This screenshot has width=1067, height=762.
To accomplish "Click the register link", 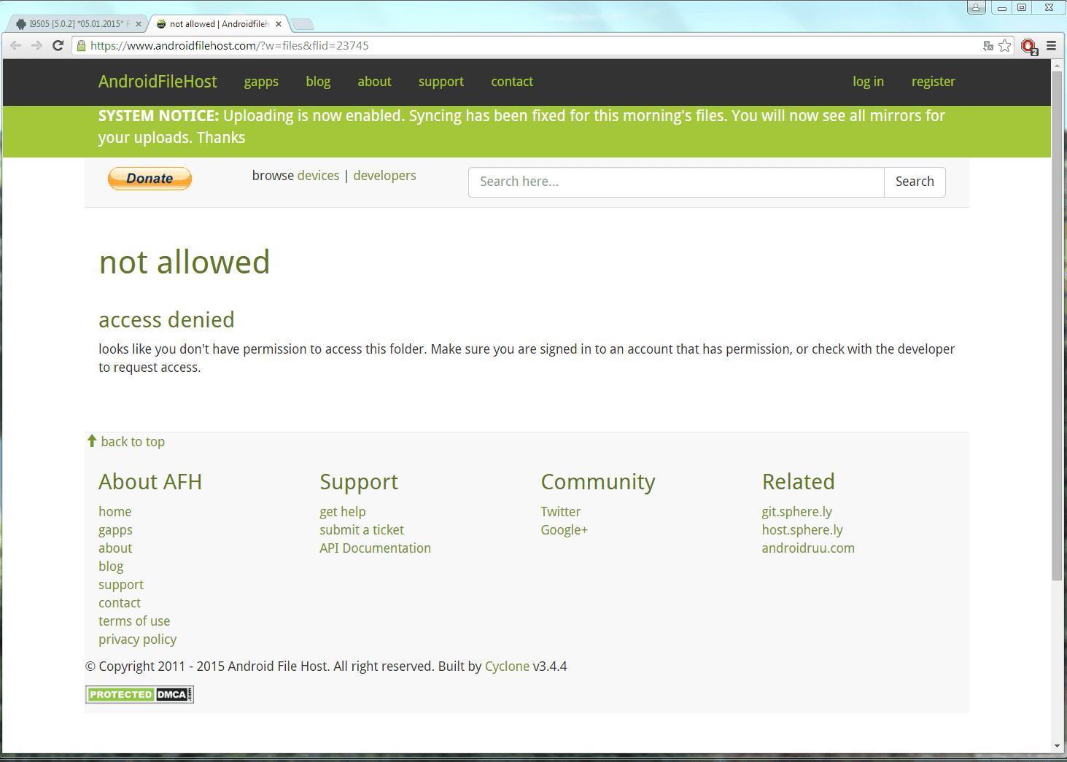I will coord(933,82).
